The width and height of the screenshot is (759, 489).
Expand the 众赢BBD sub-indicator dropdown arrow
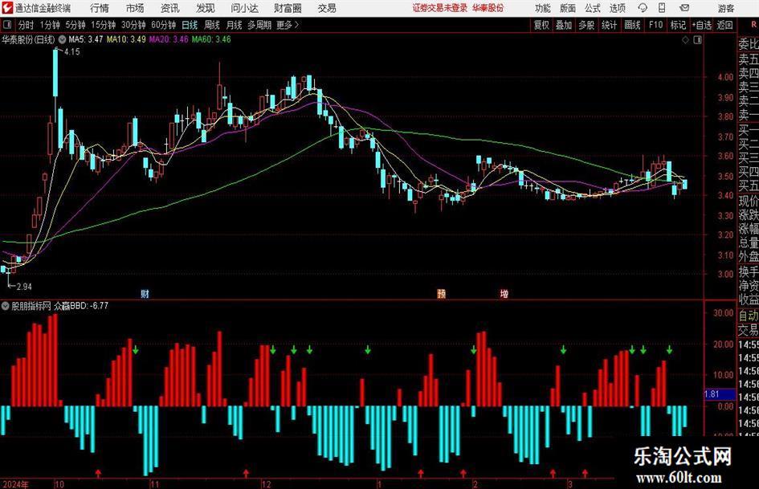pyautogui.click(x=6, y=306)
